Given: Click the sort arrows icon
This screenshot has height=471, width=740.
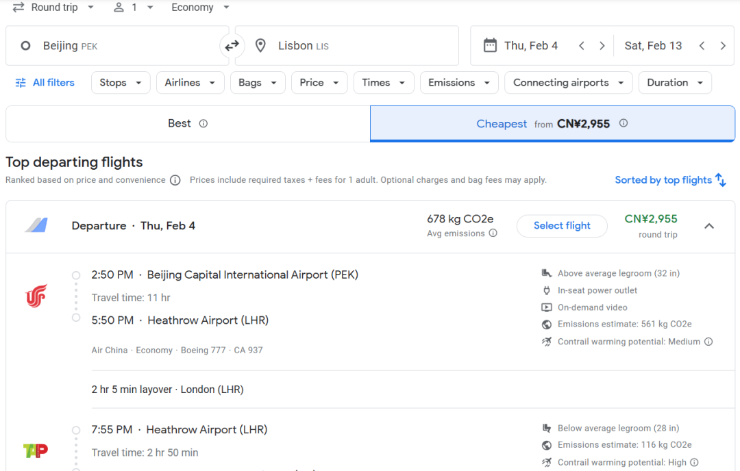Looking at the screenshot, I should tap(721, 179).
